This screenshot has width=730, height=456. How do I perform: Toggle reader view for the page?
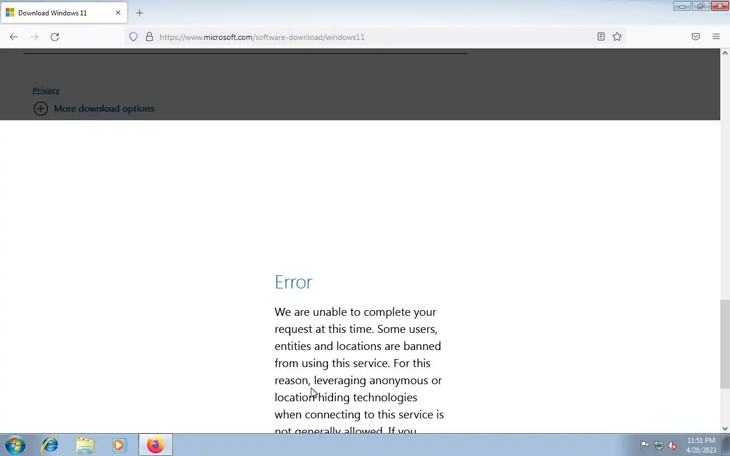[601, 36]
